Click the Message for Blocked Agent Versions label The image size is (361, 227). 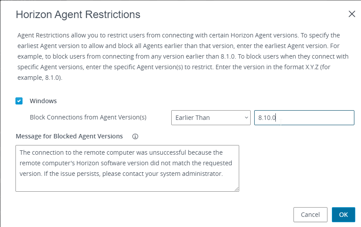tap(69, 136)
